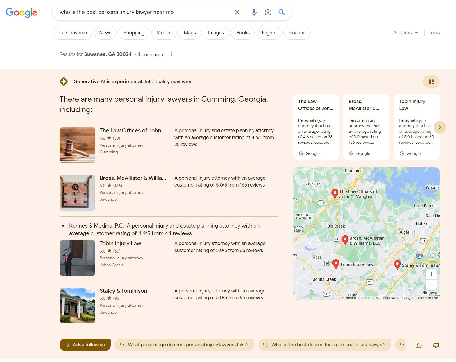Viewport: 456px width, 362px height.
Task: Start voice search with the microphone icon
Action: [x=254, y=12]
